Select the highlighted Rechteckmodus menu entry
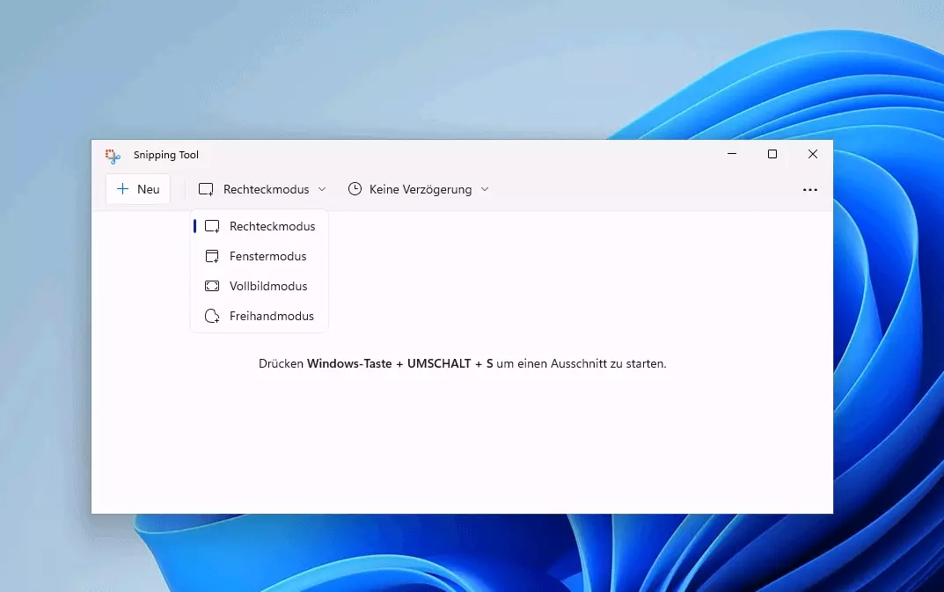 coord(272,227)
